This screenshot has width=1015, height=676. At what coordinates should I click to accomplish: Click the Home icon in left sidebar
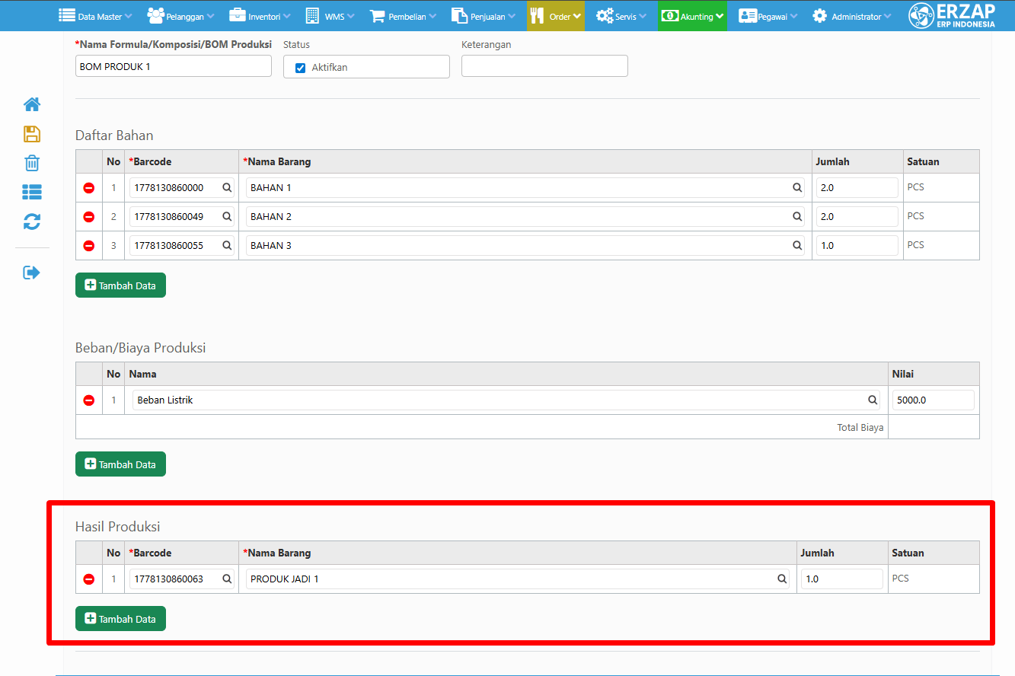pos(32,104)
